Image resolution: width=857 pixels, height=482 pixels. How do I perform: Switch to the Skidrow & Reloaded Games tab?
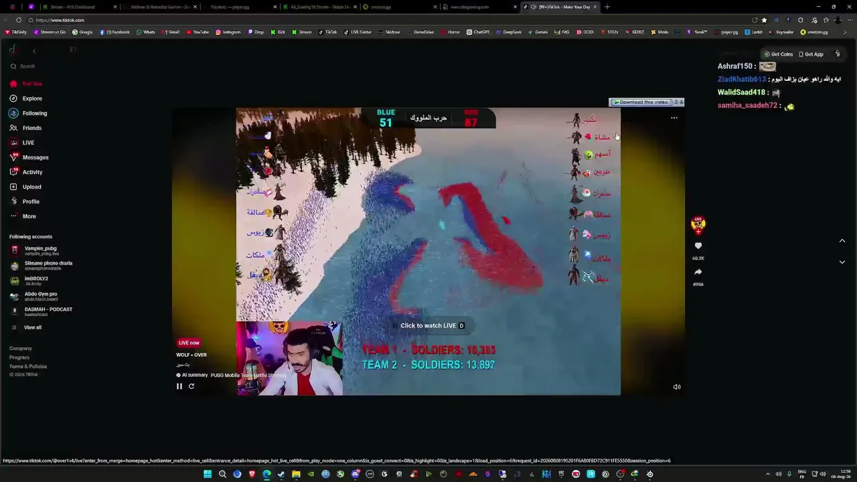(159, 7)
